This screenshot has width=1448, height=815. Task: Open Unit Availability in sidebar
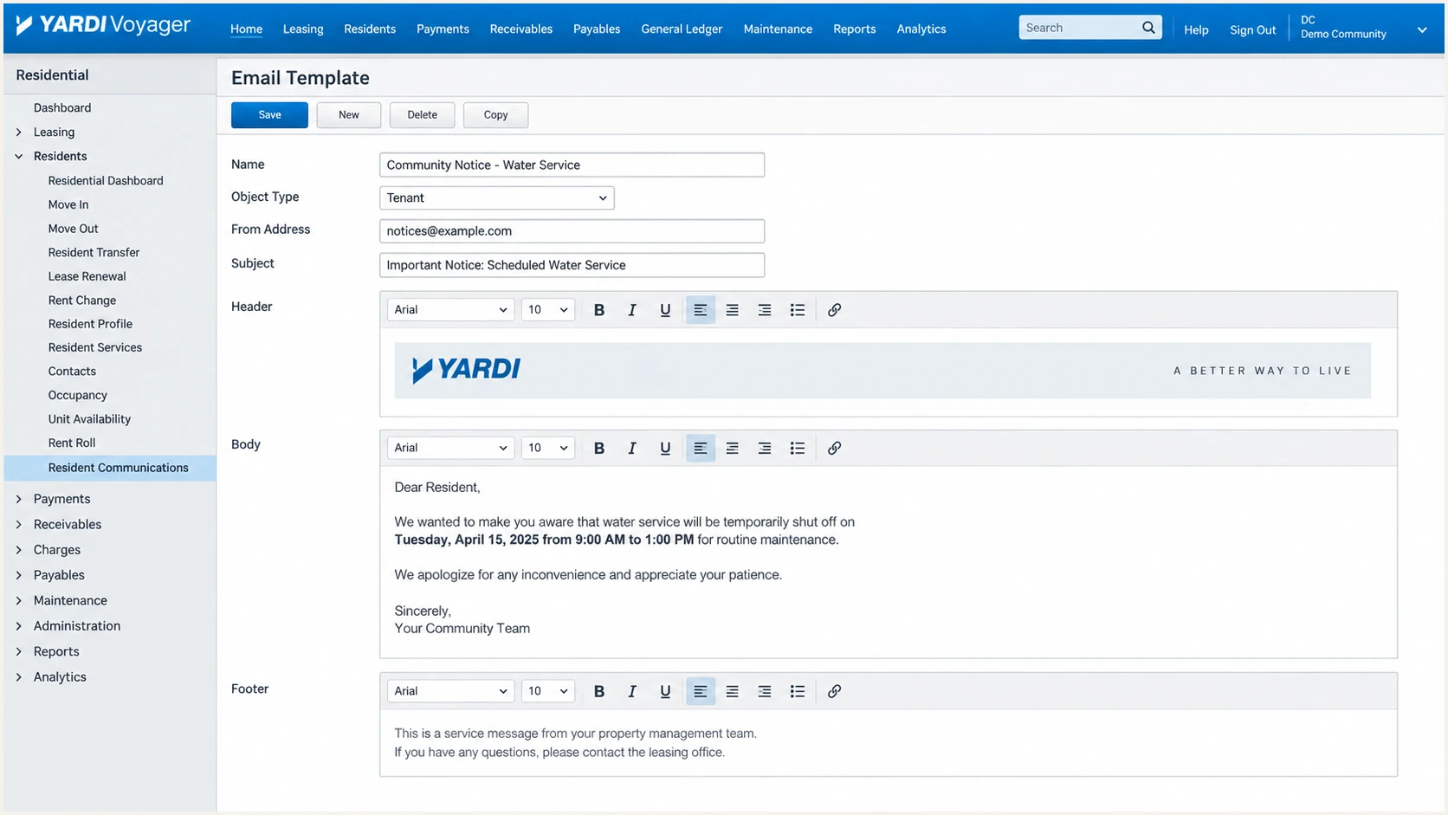pos(89,419)
